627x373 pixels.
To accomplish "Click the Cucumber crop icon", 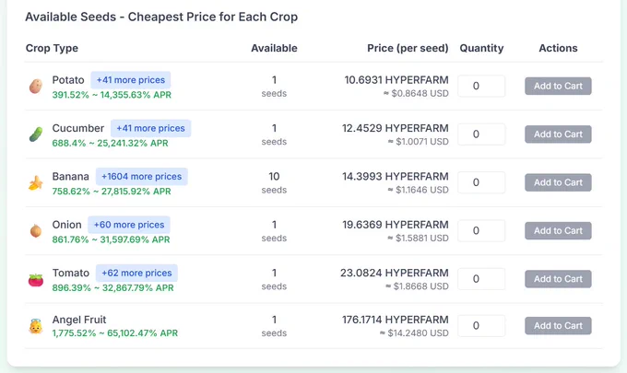I will click(36, 134).
